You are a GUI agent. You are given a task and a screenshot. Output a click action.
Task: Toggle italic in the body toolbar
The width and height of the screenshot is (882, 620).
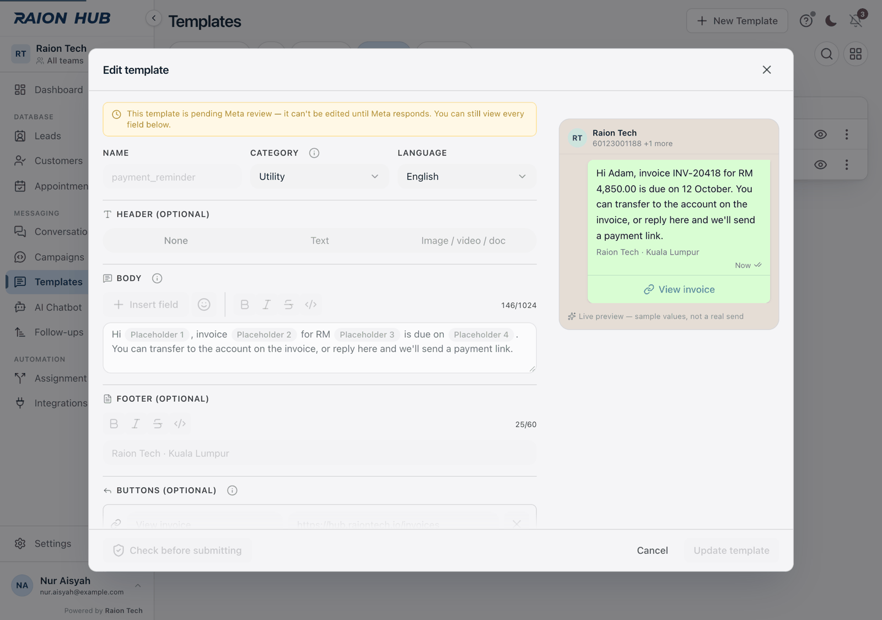tap(267, 305)
